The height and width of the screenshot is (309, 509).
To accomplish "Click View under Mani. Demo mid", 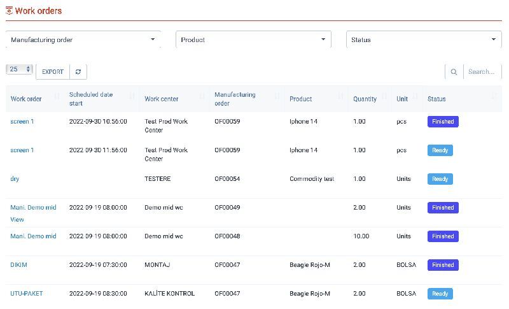I will (x=17, y=219).
